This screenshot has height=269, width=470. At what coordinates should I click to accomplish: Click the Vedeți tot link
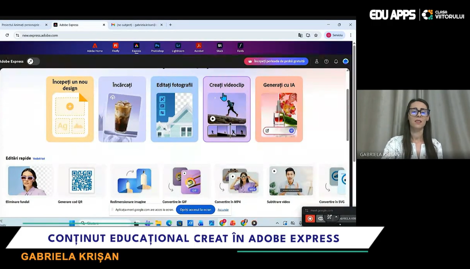click(x=39, y=159)
